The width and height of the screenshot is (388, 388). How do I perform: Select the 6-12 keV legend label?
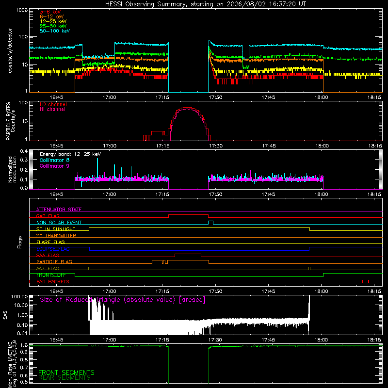pyautogui.click(x=52, y=16)
